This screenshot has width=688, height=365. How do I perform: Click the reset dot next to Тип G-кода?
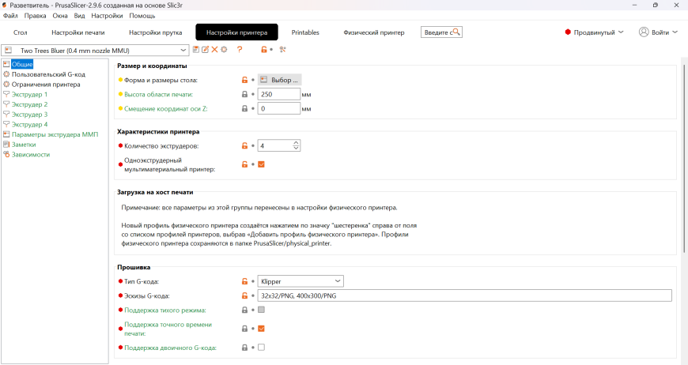point(253,282)
